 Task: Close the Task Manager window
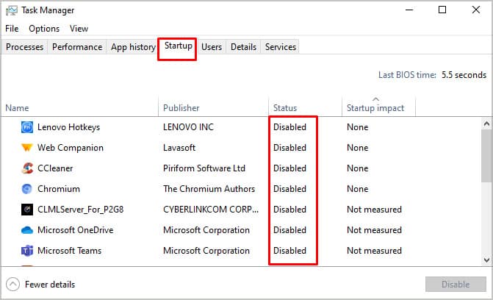click(x=476, y=10)
